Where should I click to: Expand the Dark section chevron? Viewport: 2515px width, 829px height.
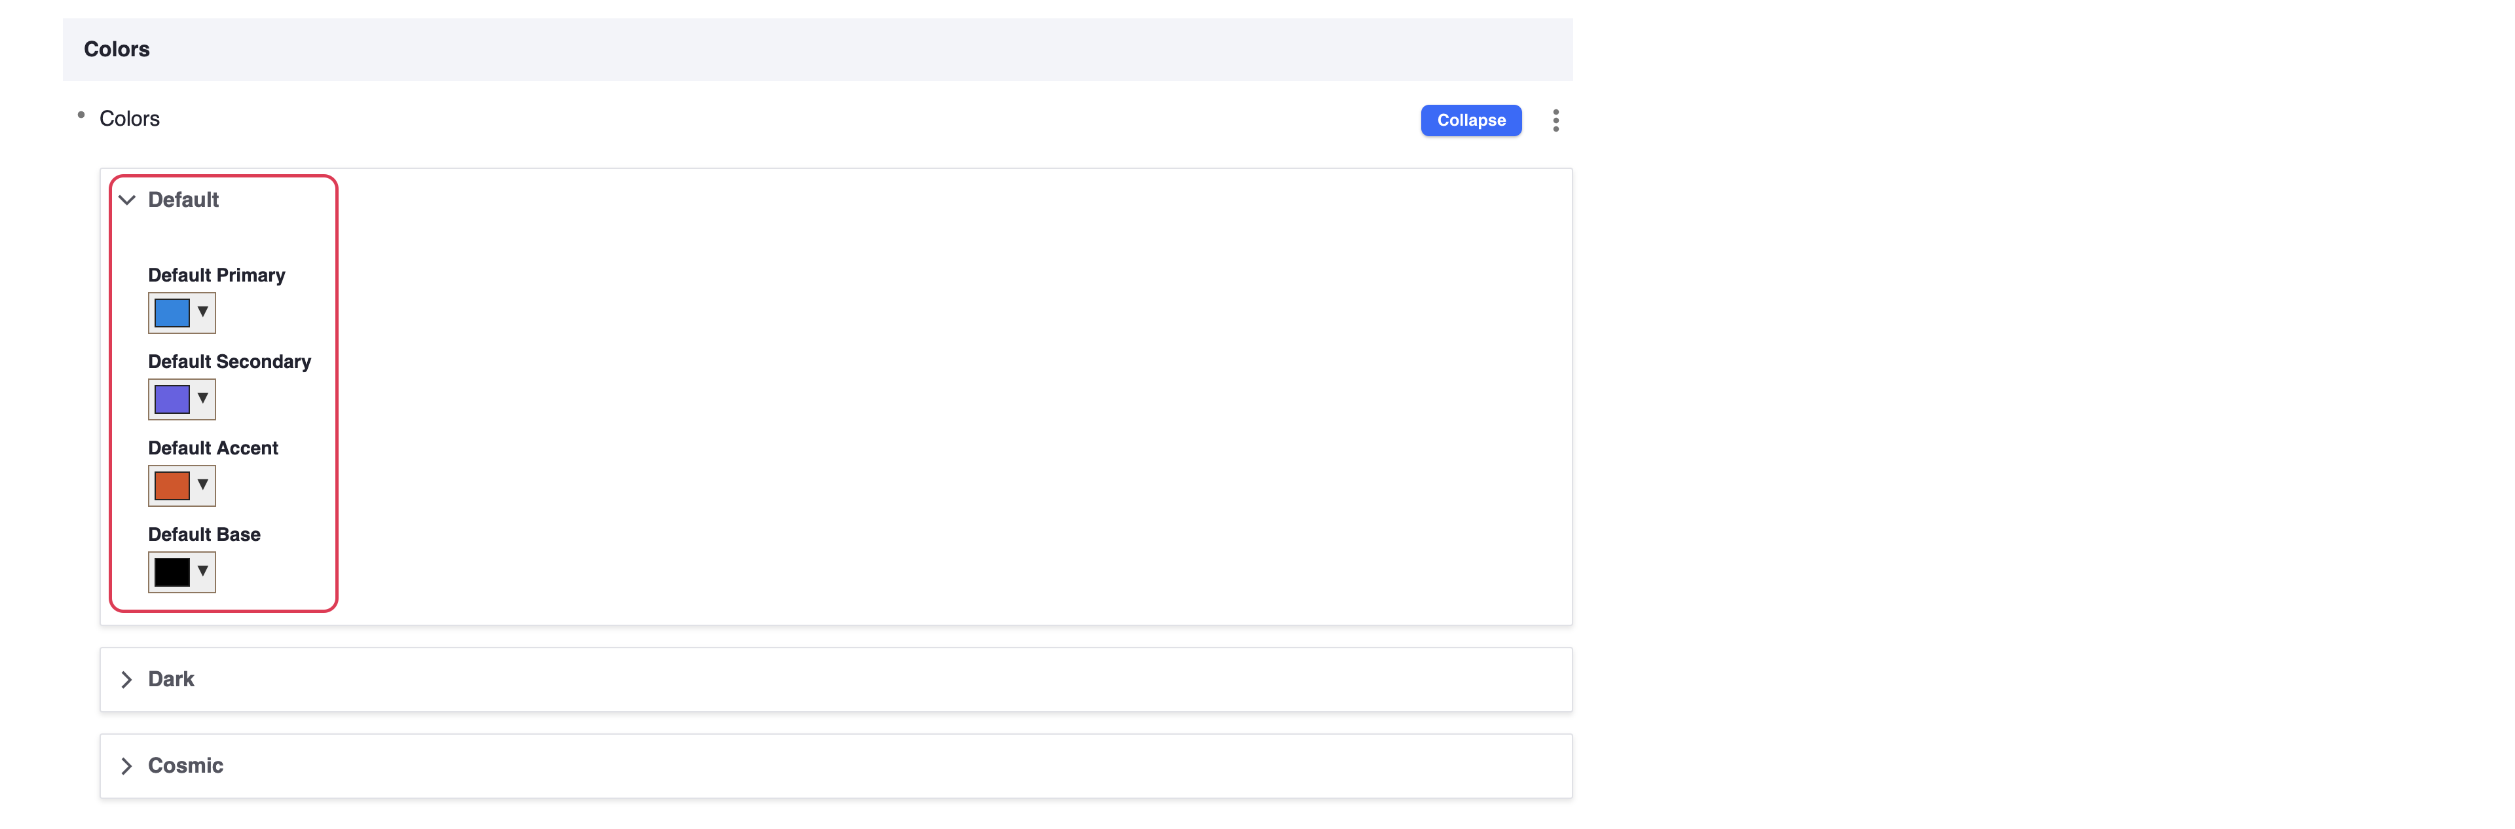(127, 680)
